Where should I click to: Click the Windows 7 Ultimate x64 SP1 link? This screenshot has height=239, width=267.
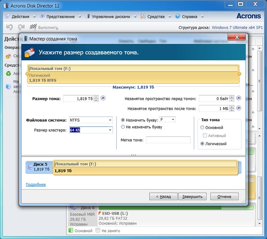coord(237,27)
